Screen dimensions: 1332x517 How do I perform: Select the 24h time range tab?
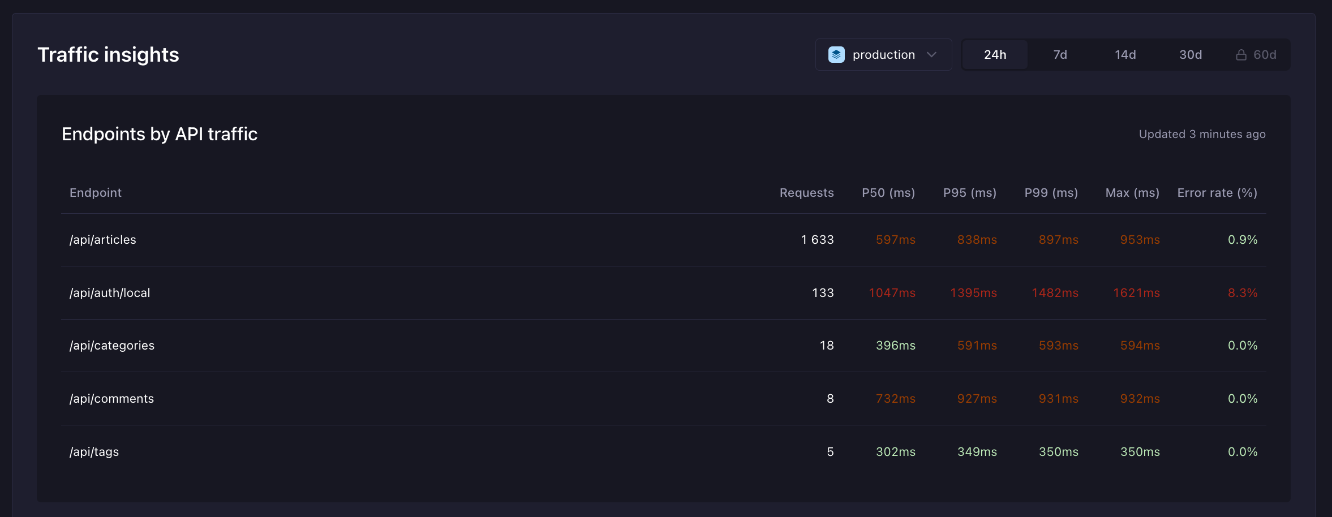click(995, 55)
